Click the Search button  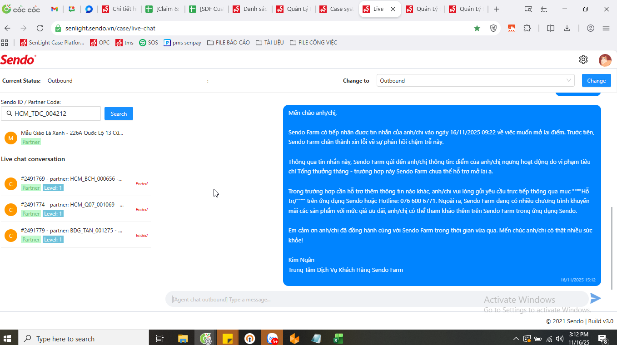coord(119,113)
